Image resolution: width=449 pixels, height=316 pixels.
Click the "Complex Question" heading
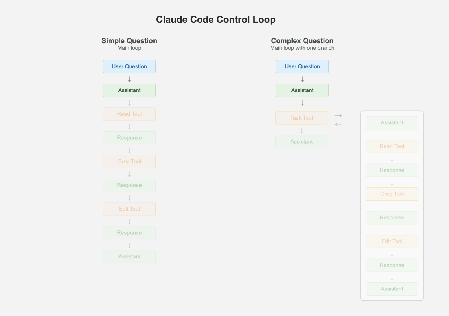[302, 41]
